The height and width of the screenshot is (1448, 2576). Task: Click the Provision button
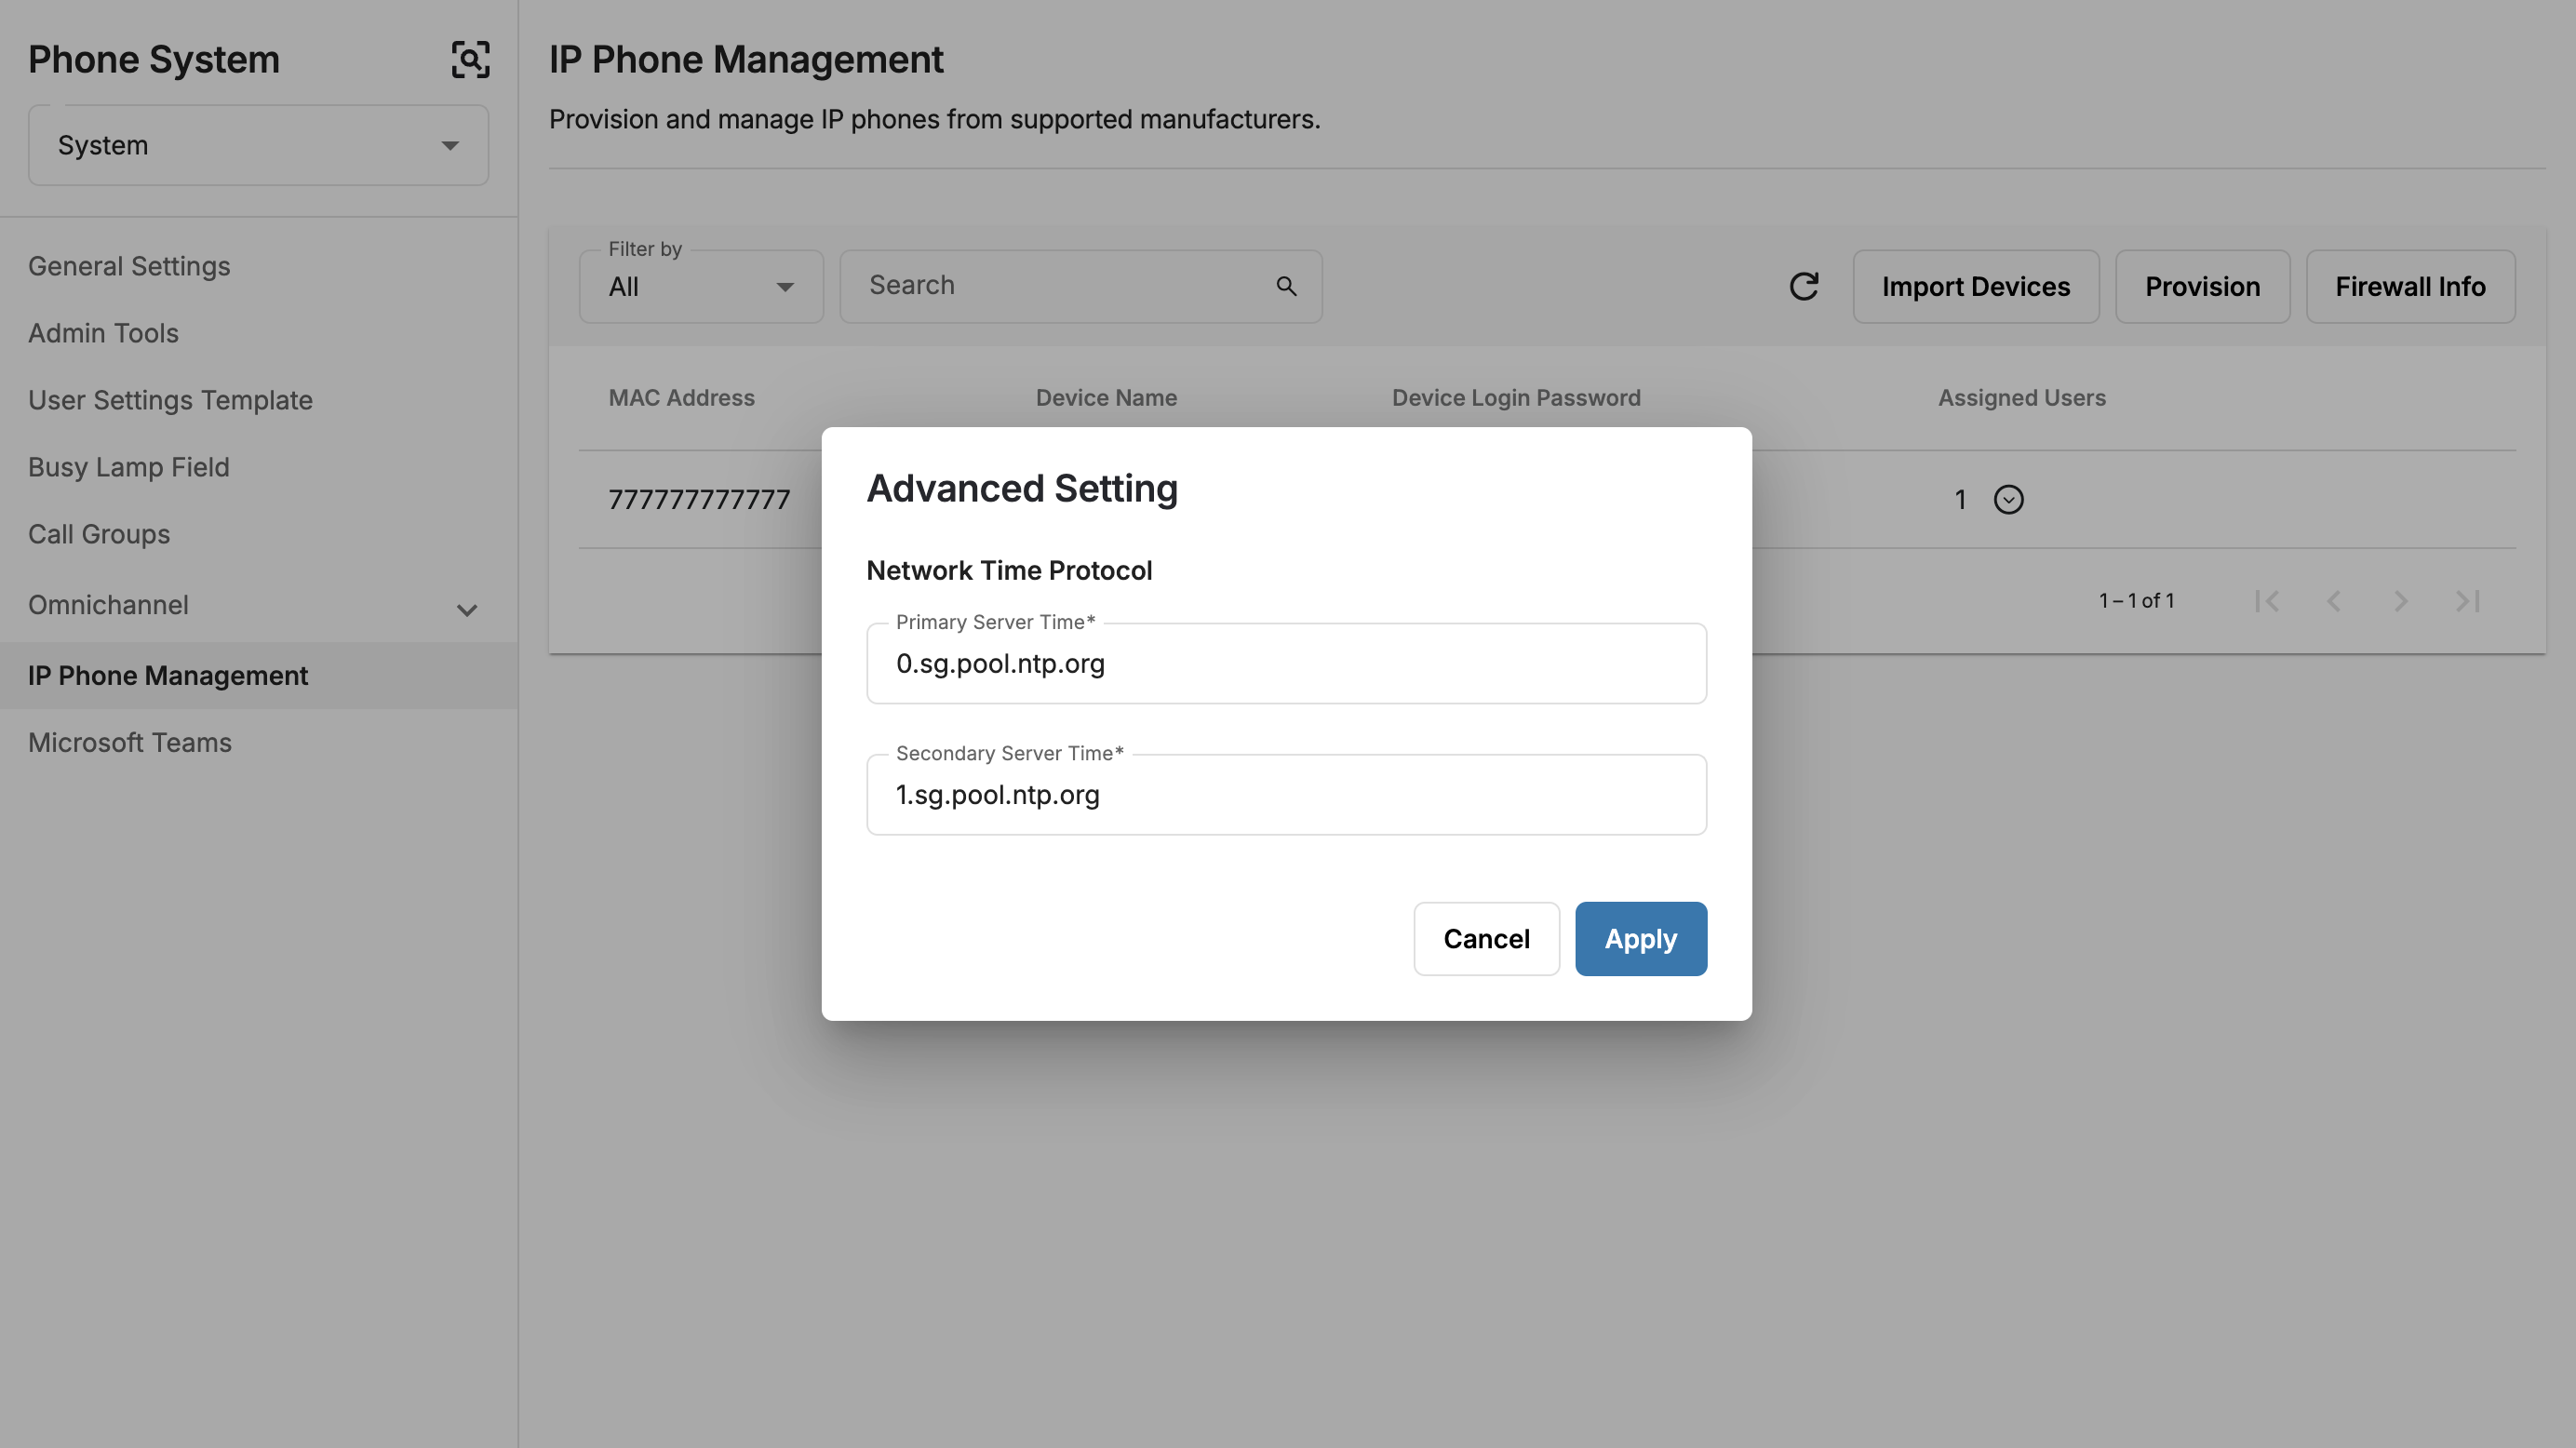2202,287
